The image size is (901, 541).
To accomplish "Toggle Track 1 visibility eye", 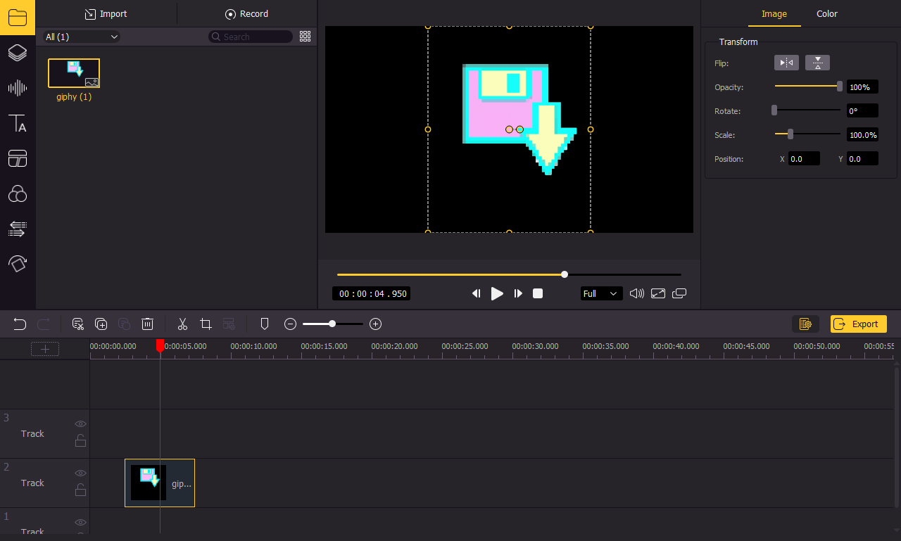I will [81, 522].
